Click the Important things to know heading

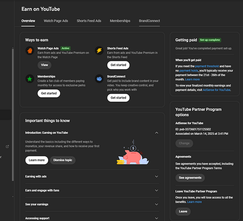pos(47,121)
